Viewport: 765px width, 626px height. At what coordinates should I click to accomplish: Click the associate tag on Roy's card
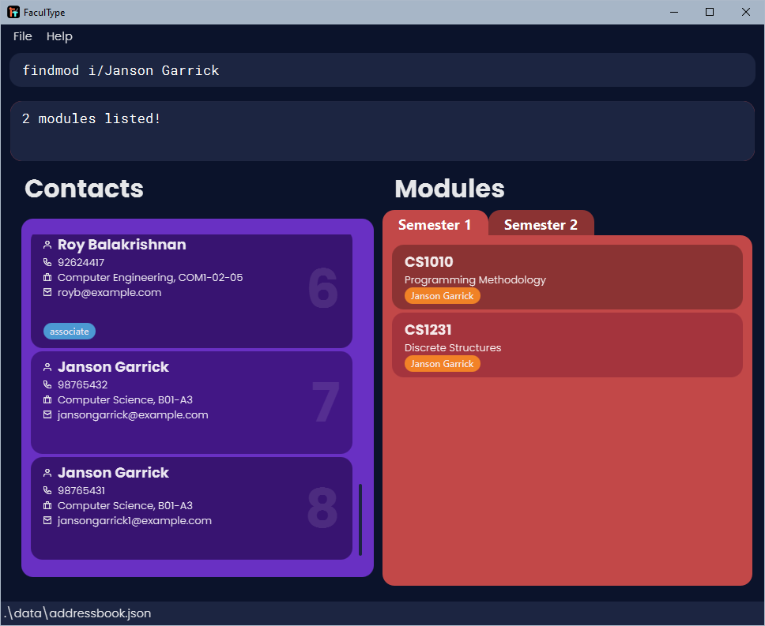pyautogui.click(x=70, y=332)
